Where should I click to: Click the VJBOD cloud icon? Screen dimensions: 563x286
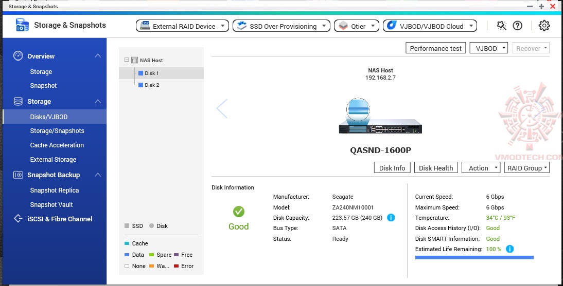tap(392, 26)
